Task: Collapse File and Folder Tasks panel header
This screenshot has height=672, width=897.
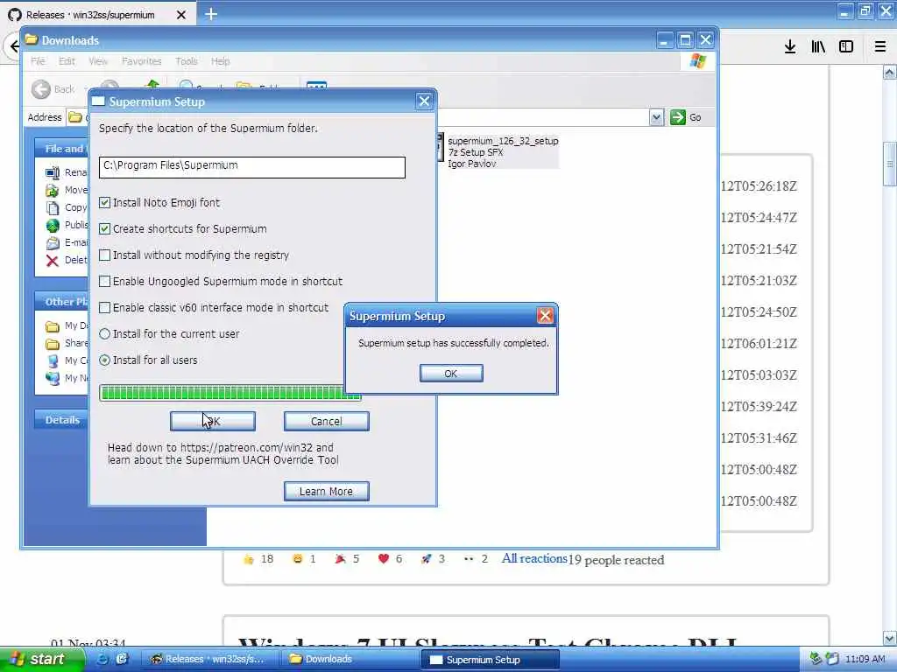Action: 62,148
